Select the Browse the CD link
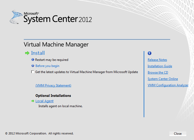This screenshot has width=194, height=140. pos(158,73)
